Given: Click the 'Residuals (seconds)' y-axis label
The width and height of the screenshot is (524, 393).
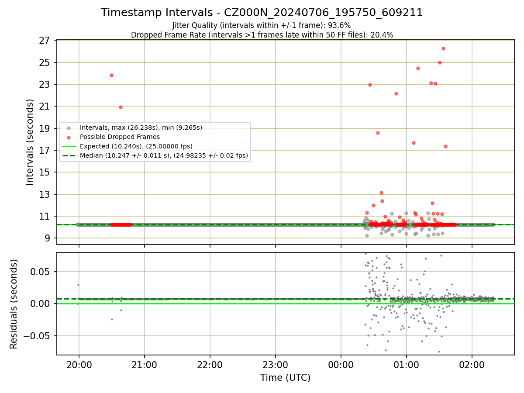Looking at the screenshot, I should [14, 304].
